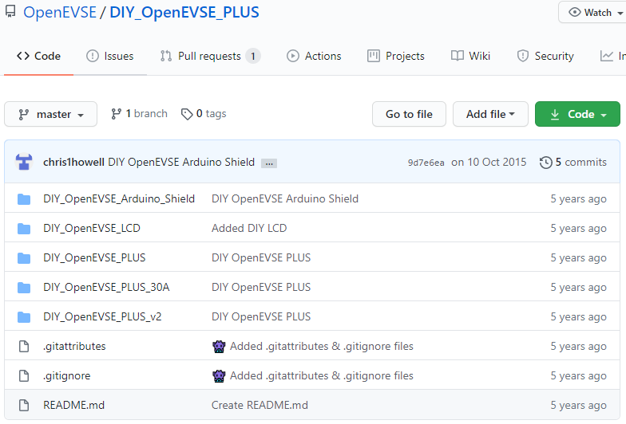Click 5 years ago on DIY_OpenEVSE_LCD row
The height and width of the screenshot is (424, 626).
click(x=578, y=228)
